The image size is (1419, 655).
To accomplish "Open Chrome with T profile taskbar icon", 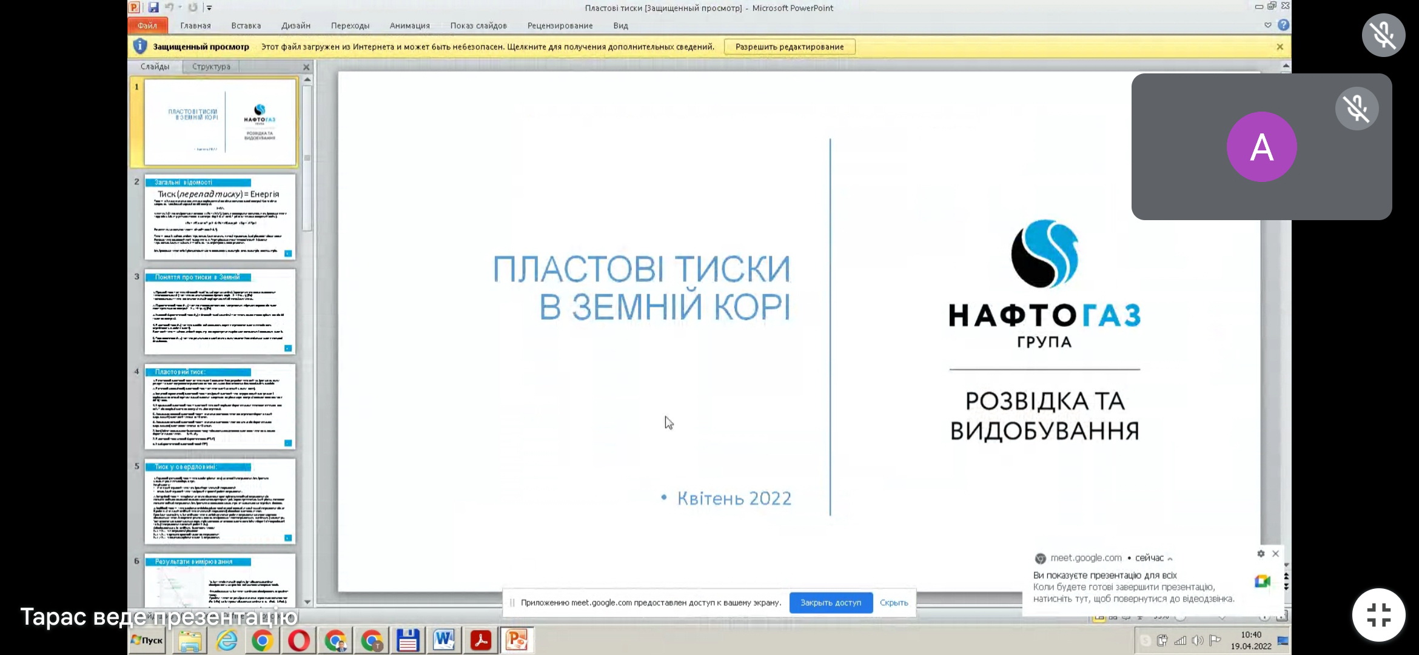I will (x=372, y=640).
